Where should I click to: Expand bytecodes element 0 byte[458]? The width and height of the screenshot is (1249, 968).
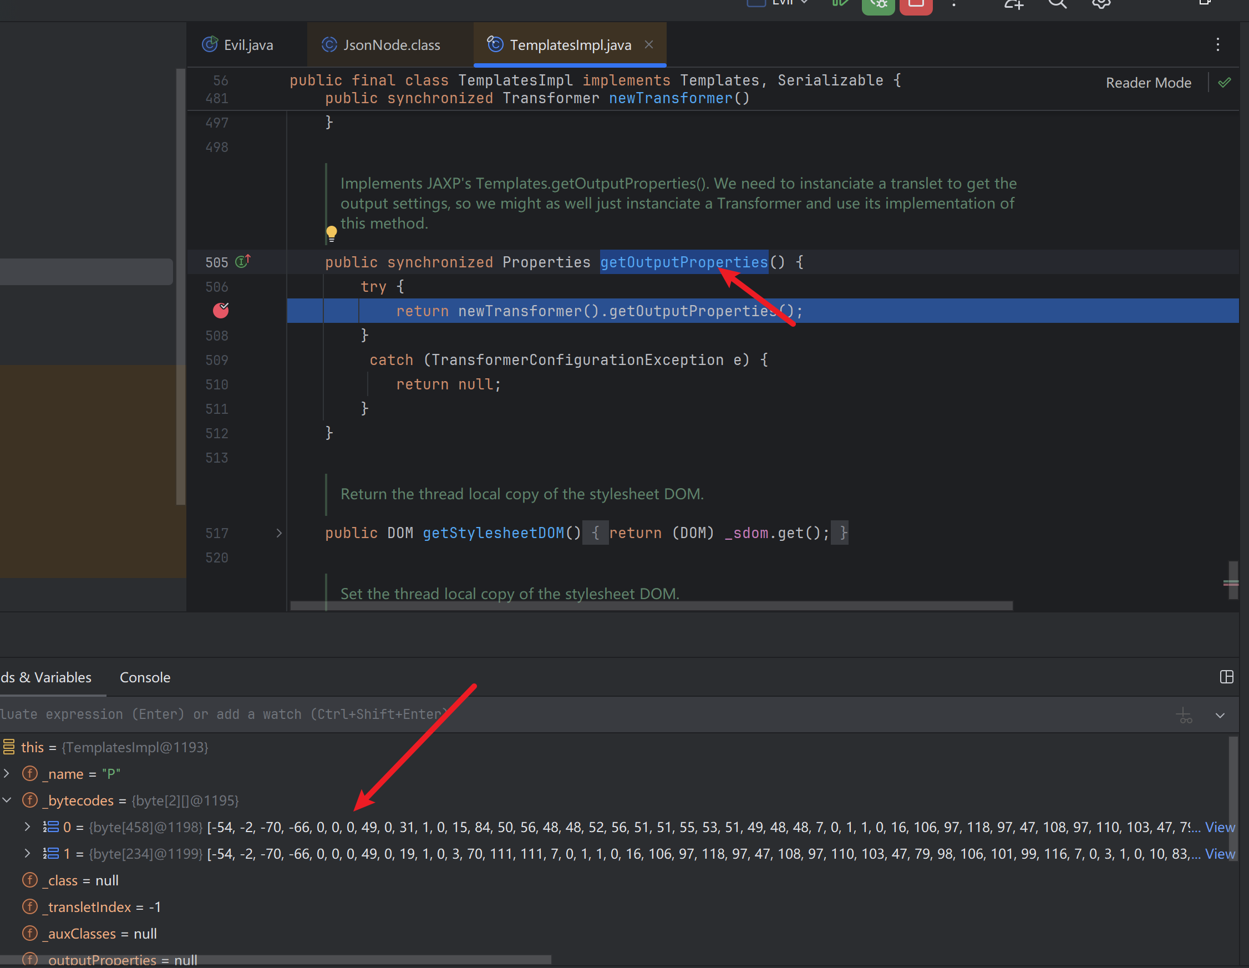pyautogui.click(x=27, y=827)
